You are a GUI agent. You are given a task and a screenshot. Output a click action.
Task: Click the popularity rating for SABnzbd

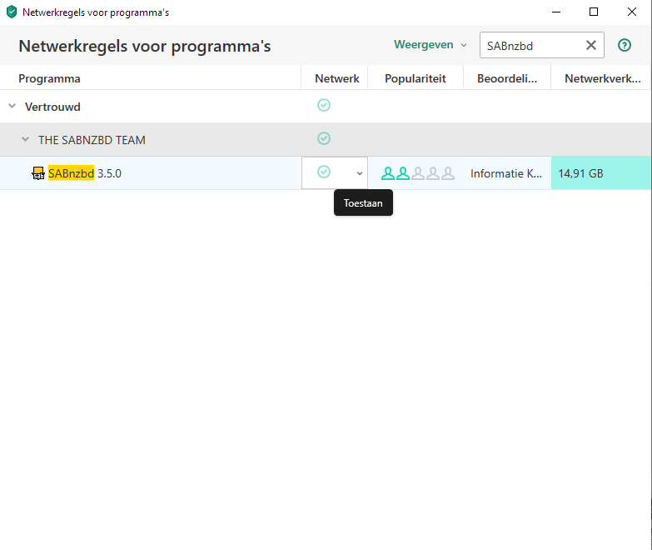pyautogui.click(x=417, y=173)
